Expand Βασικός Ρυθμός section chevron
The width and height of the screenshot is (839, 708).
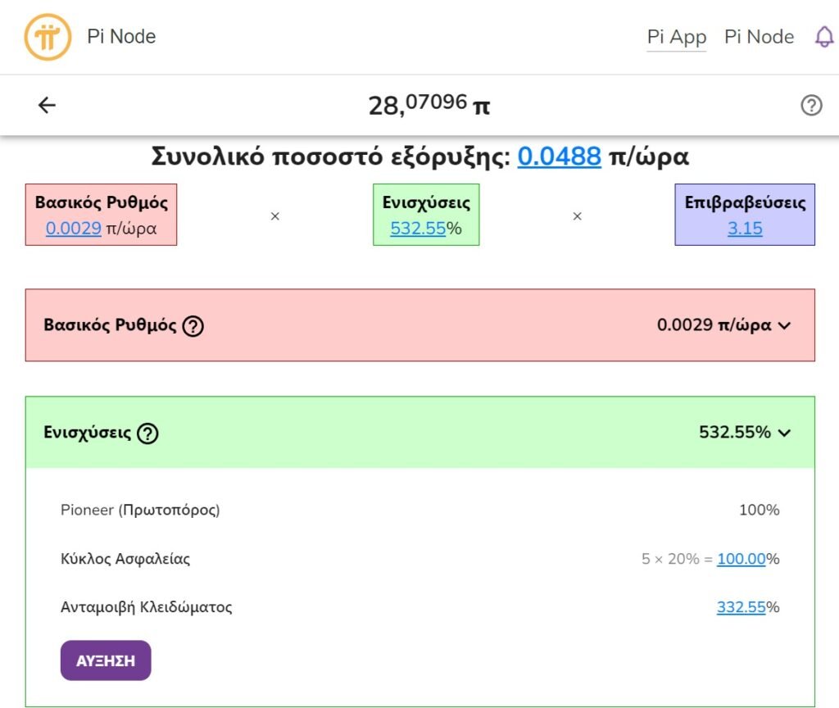(784, 325)
